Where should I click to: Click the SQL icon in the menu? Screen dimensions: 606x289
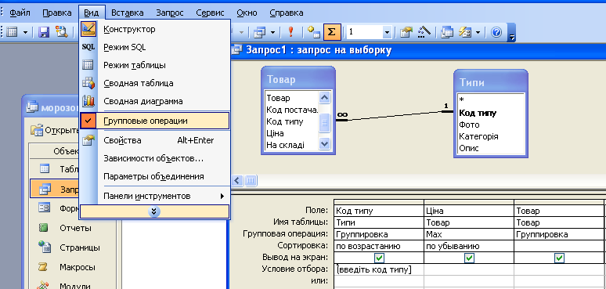[x=88, y=48]
